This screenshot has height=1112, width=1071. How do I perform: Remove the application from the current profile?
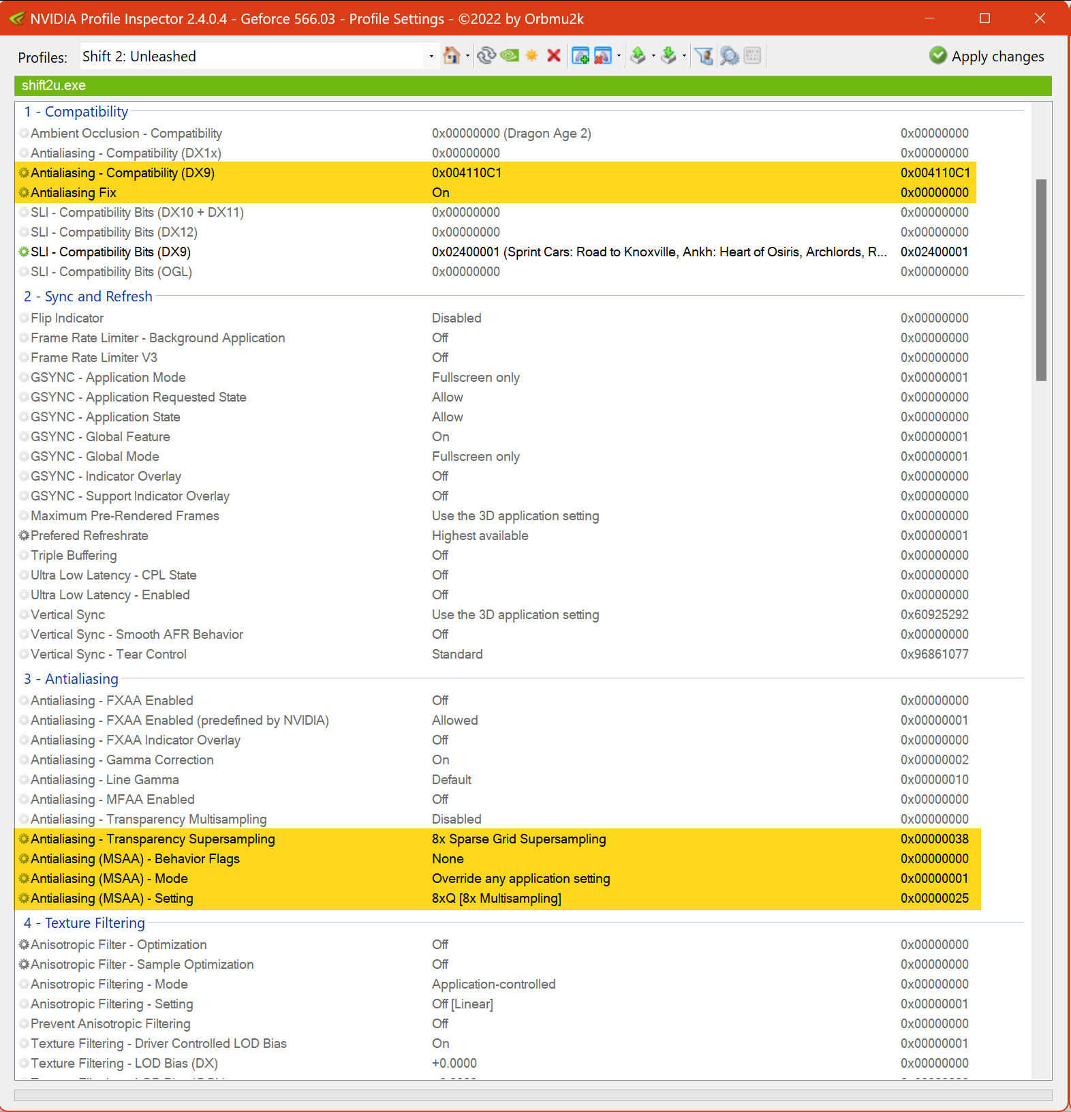pos(603,56)
